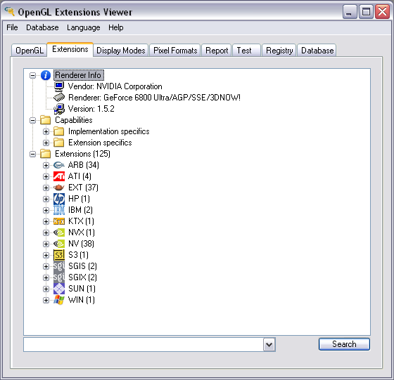Click the EXT teapot icon

pos(59,188)
